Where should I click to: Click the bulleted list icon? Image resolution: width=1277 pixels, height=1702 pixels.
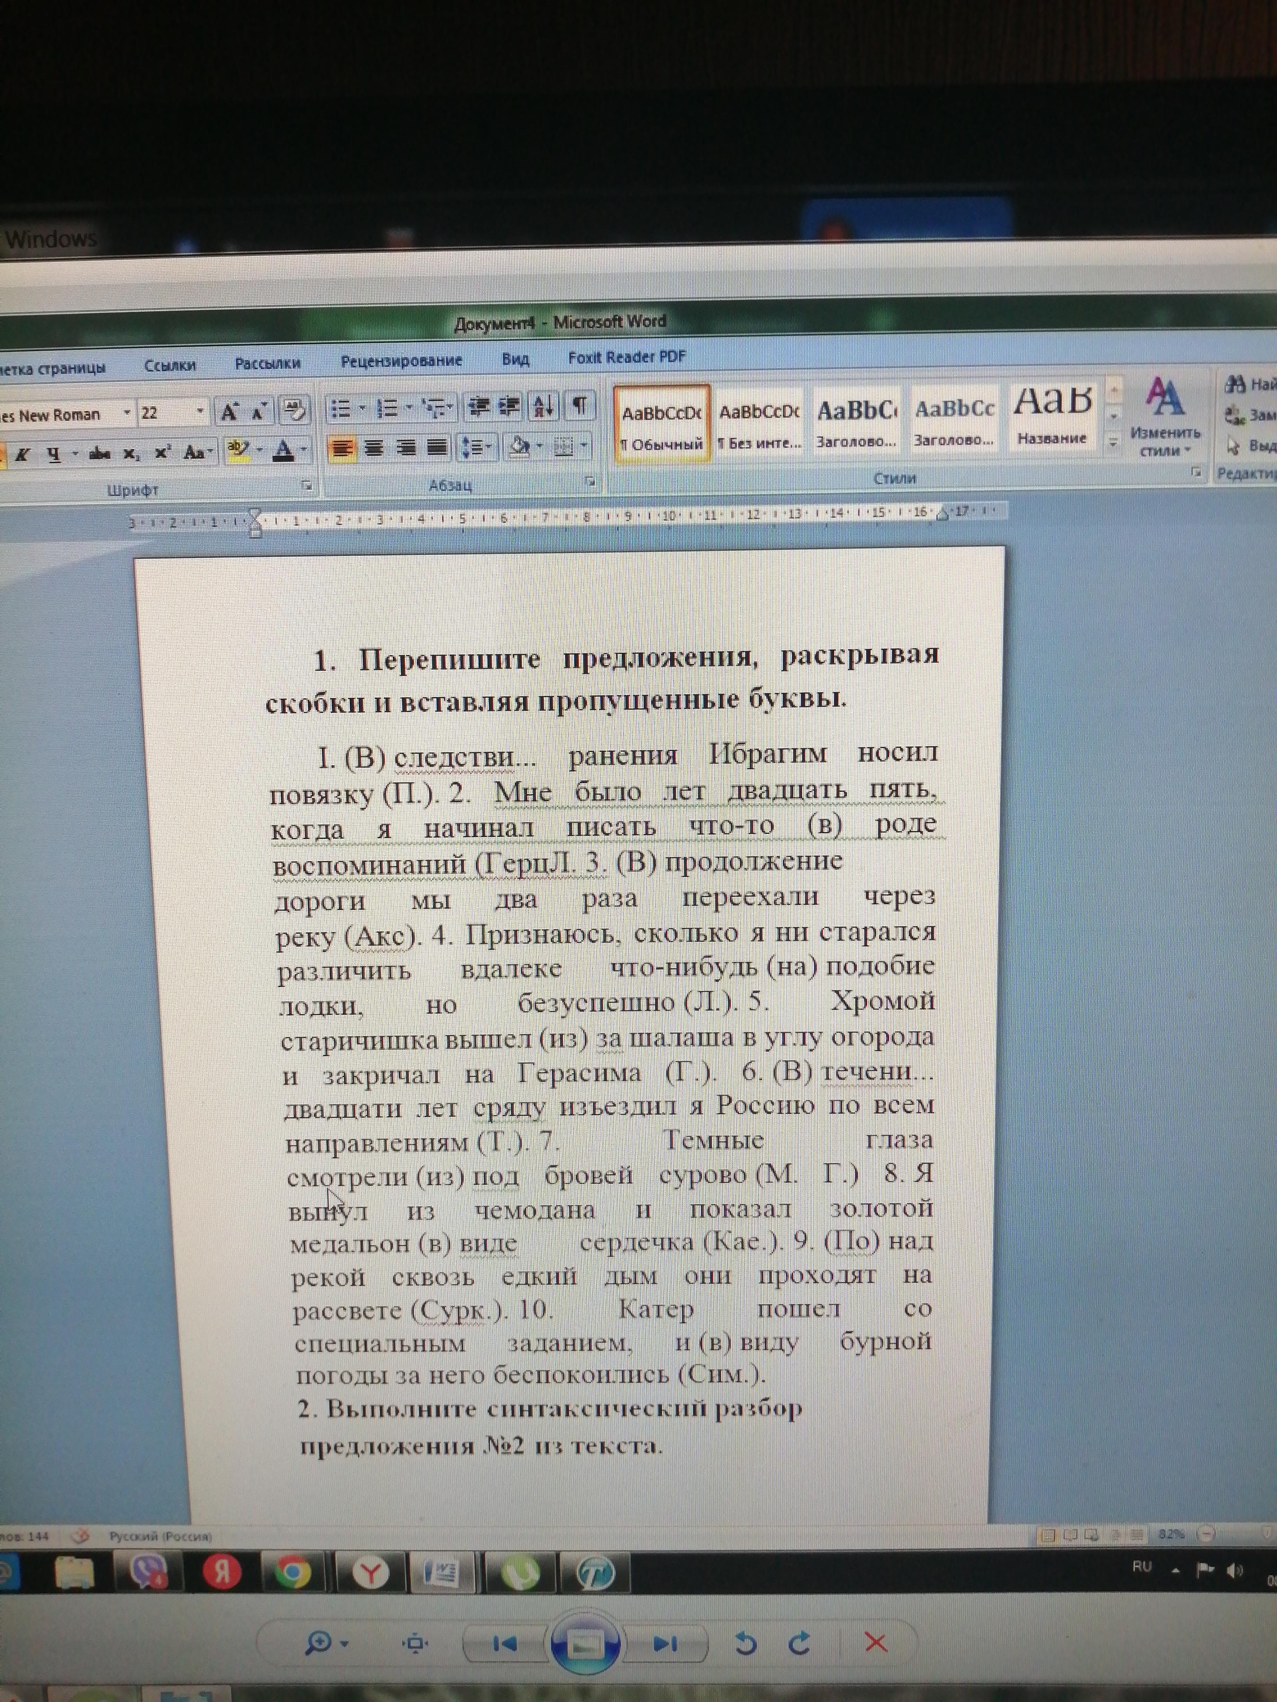(x=340, y=409)
